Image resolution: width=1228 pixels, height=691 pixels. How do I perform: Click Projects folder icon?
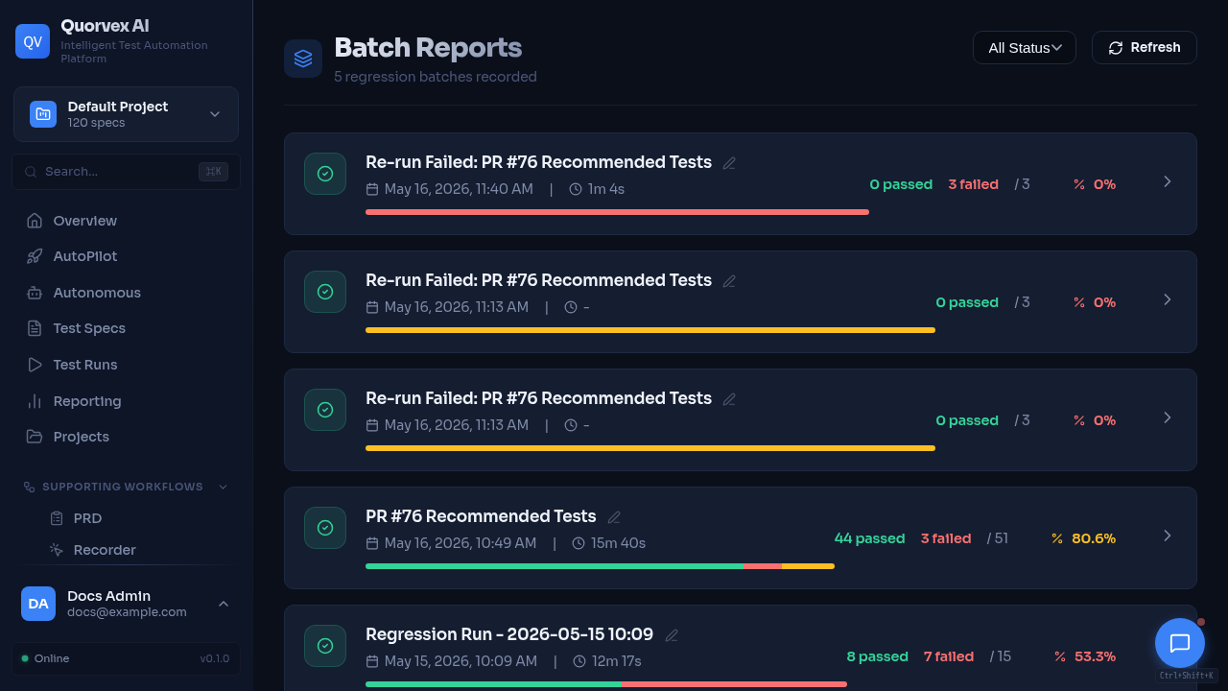[35, 437]
